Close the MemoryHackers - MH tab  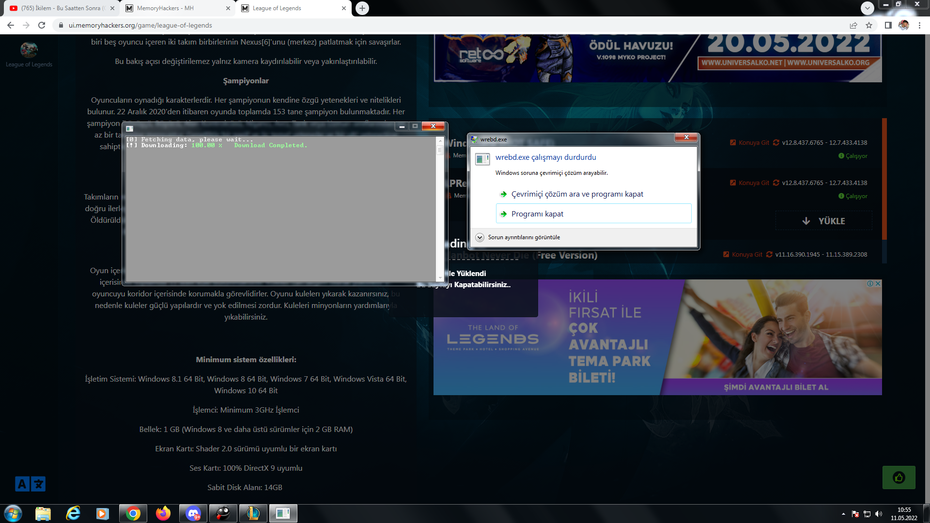pos(228,8)
